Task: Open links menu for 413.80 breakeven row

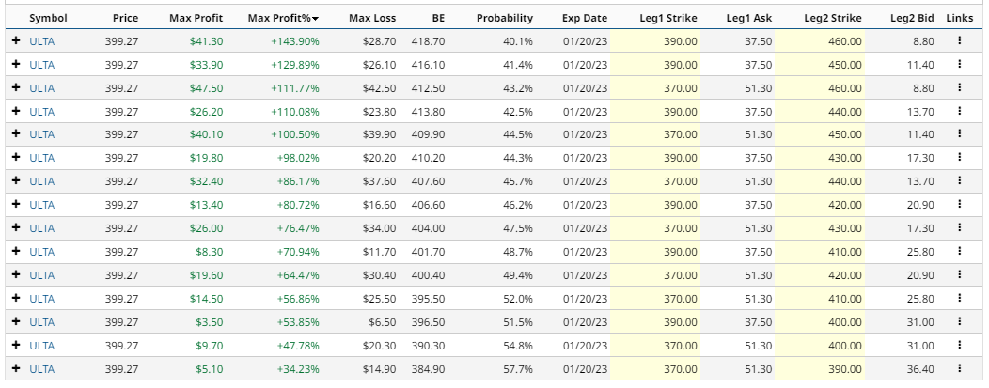Action: pos(959,111)
